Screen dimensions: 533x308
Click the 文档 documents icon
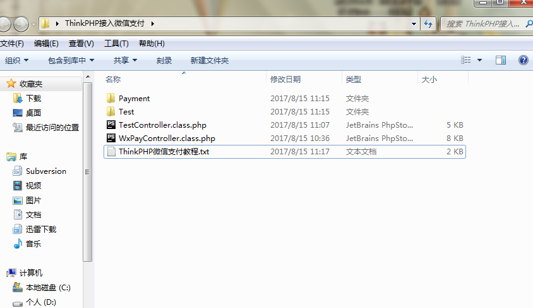click(18, 214)
